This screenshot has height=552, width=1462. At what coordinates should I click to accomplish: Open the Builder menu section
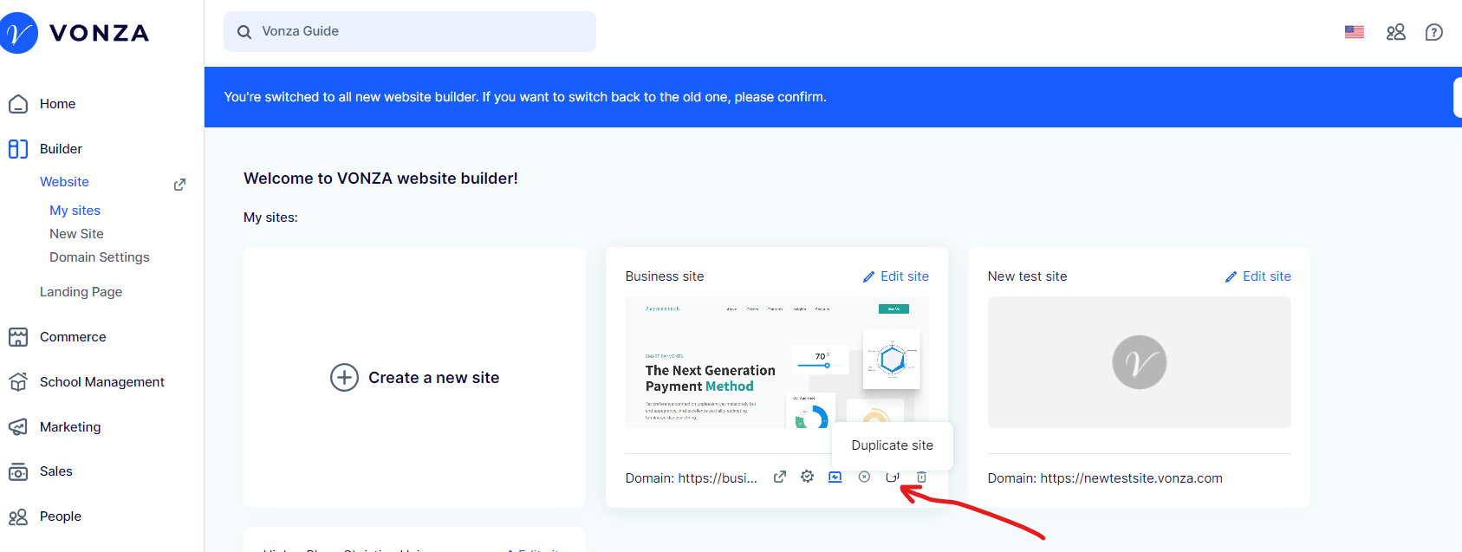pyautogui.click(x=61, y=149)
